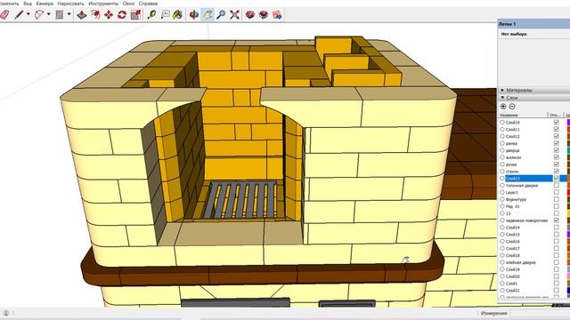Select the Push/Pull tool
Viewport: 570px width, 320px height.
click(x=82, y=15)
